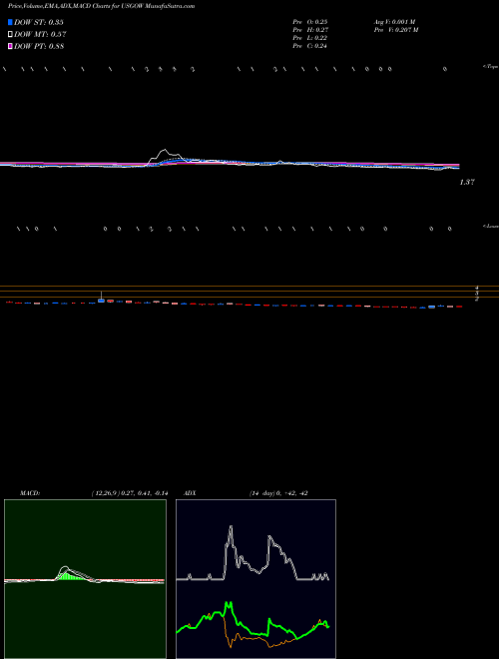Screen dimensions: 499x659
Task: Click the 'Pre L: 0.22' low value
Action: point(310,38)
